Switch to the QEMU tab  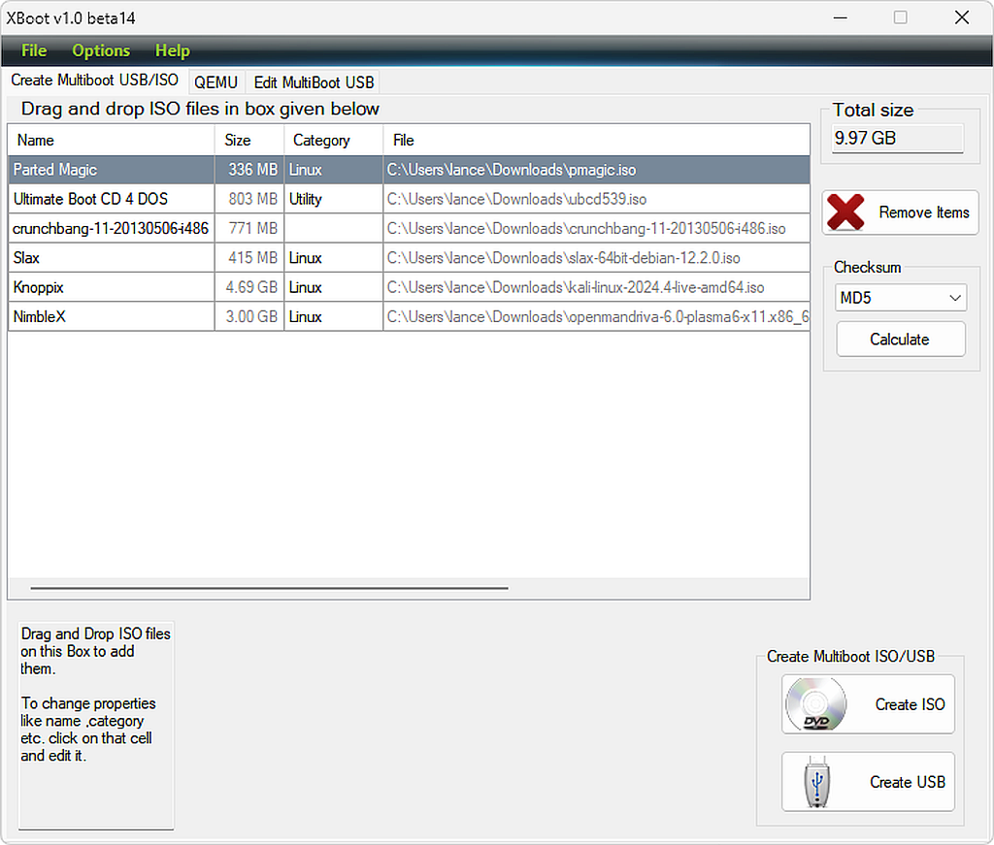coord(216,82)
